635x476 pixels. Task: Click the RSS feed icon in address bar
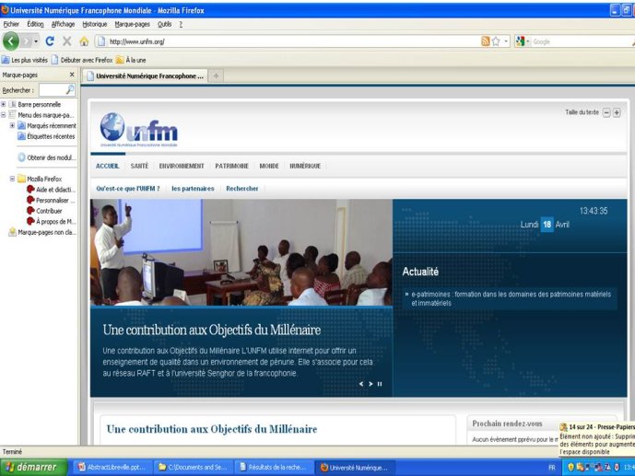(485, 41)
